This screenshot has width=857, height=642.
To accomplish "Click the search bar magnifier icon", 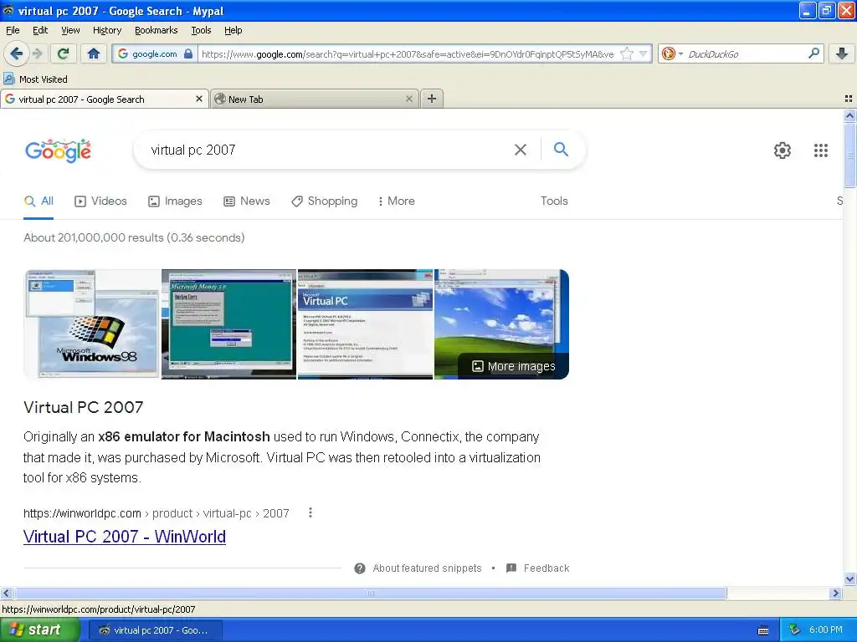I will click(x=813, y=53).
